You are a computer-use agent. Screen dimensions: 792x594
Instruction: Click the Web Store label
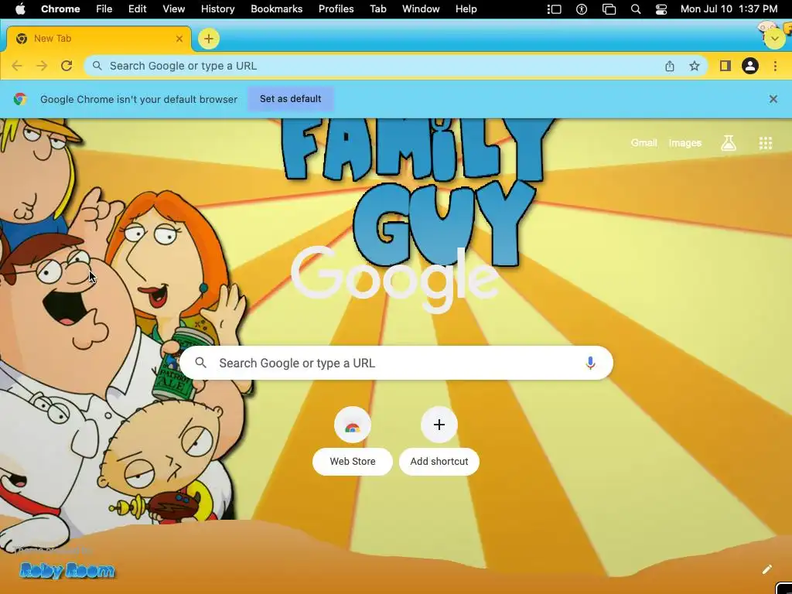coord(353,462)
